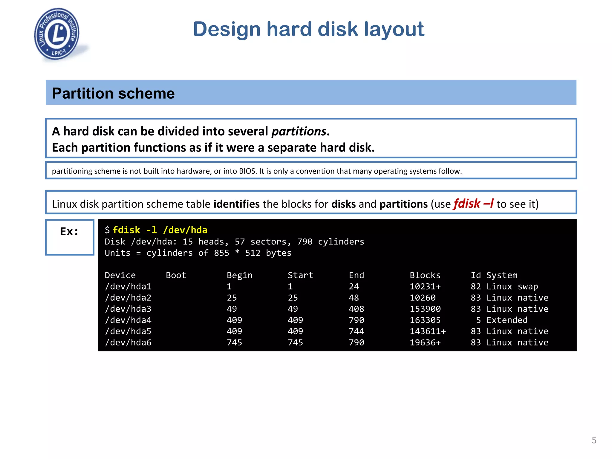Click the 'Units = cylinders of 855 * 512 bytes' line
Screen dimensions: 612x459
(x=198, y=253)
